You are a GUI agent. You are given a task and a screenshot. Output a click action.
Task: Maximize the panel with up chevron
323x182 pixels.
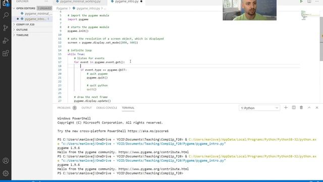pos(309,108)
